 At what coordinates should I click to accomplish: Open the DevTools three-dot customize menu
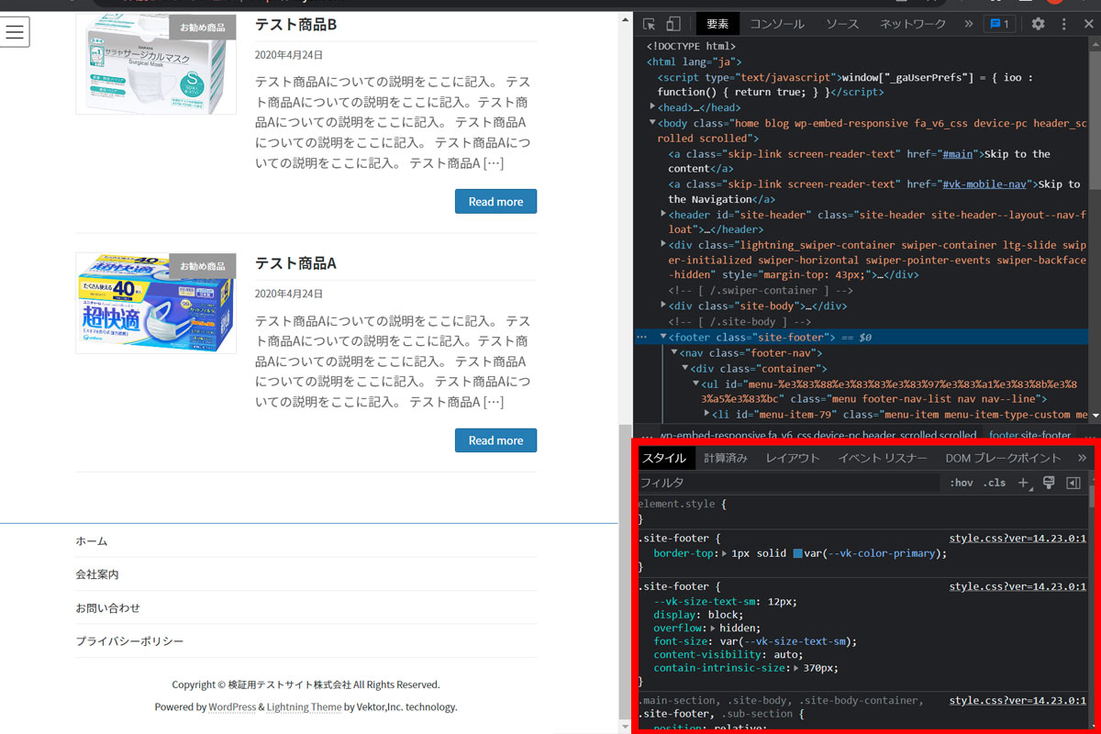tap(1064, 24)
